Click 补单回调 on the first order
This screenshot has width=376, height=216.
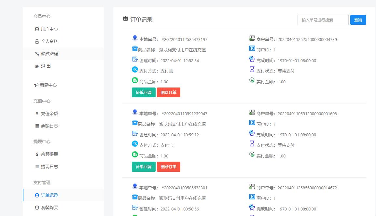click(143, 92)
